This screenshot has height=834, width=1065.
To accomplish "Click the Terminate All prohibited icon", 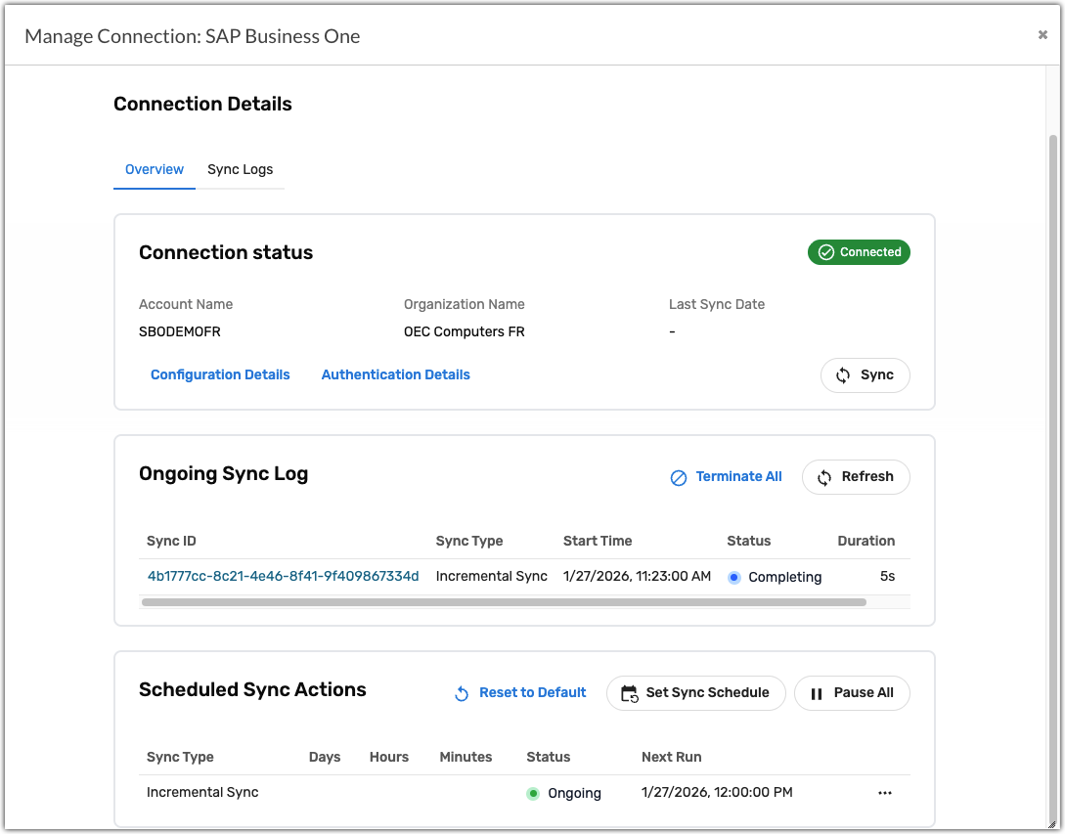I will [x=679, y=477].
